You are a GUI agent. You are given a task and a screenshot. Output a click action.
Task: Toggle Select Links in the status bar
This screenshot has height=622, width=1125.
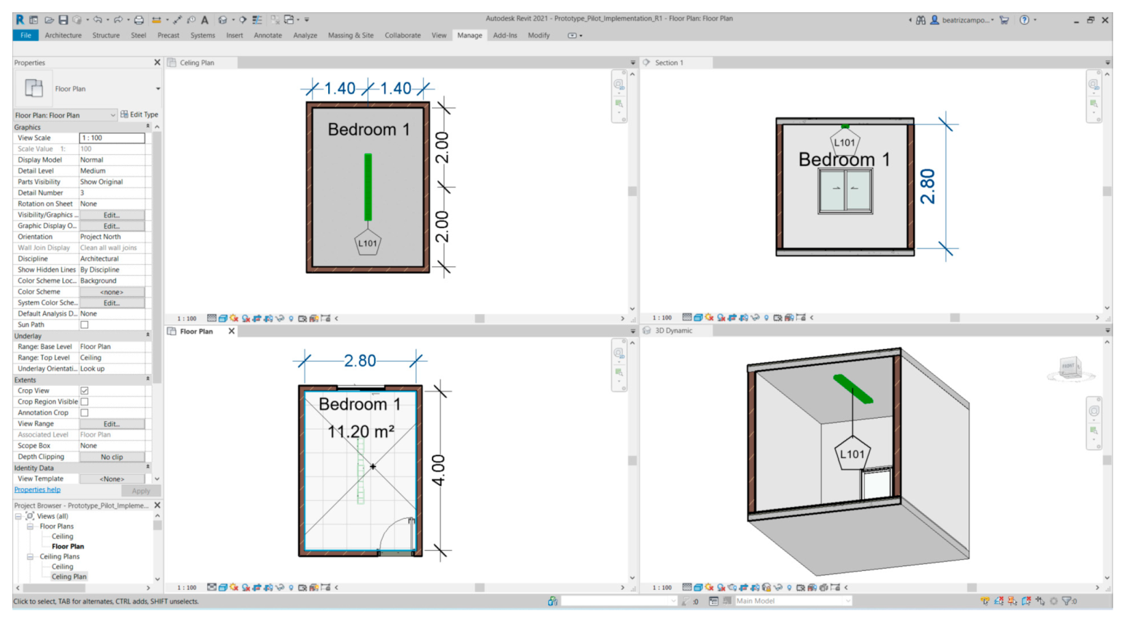(x=985, y=602)
